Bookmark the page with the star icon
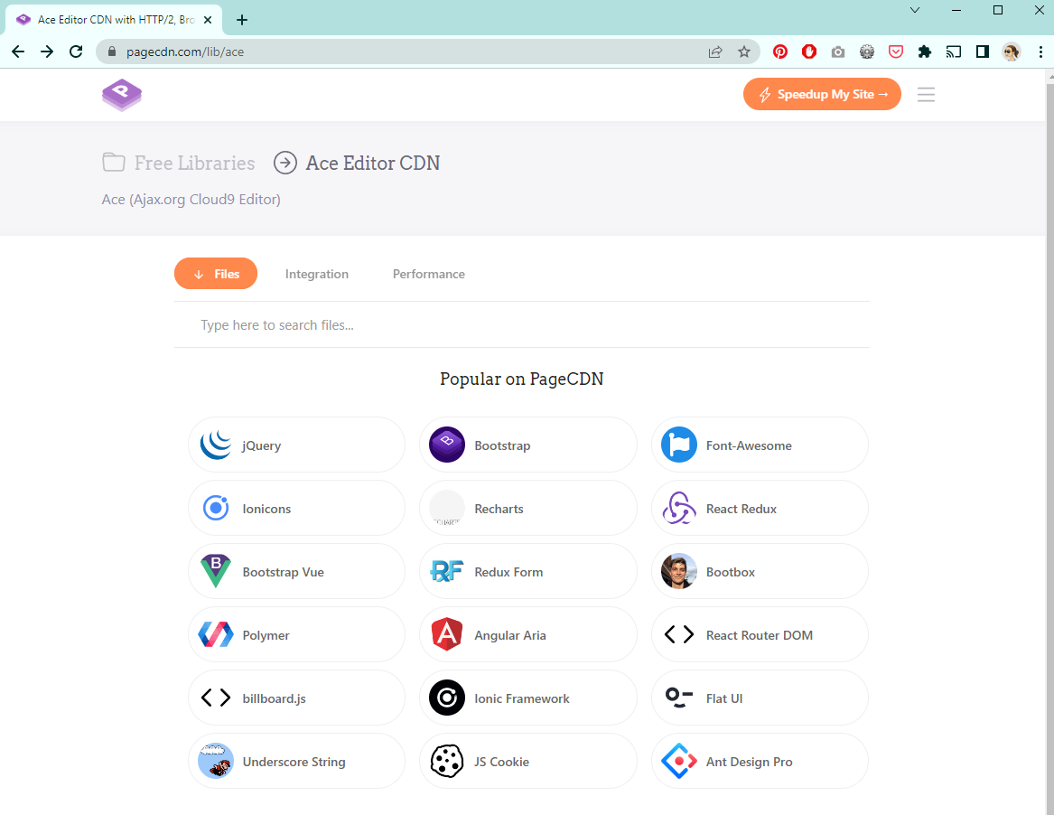 pos(745,52)
